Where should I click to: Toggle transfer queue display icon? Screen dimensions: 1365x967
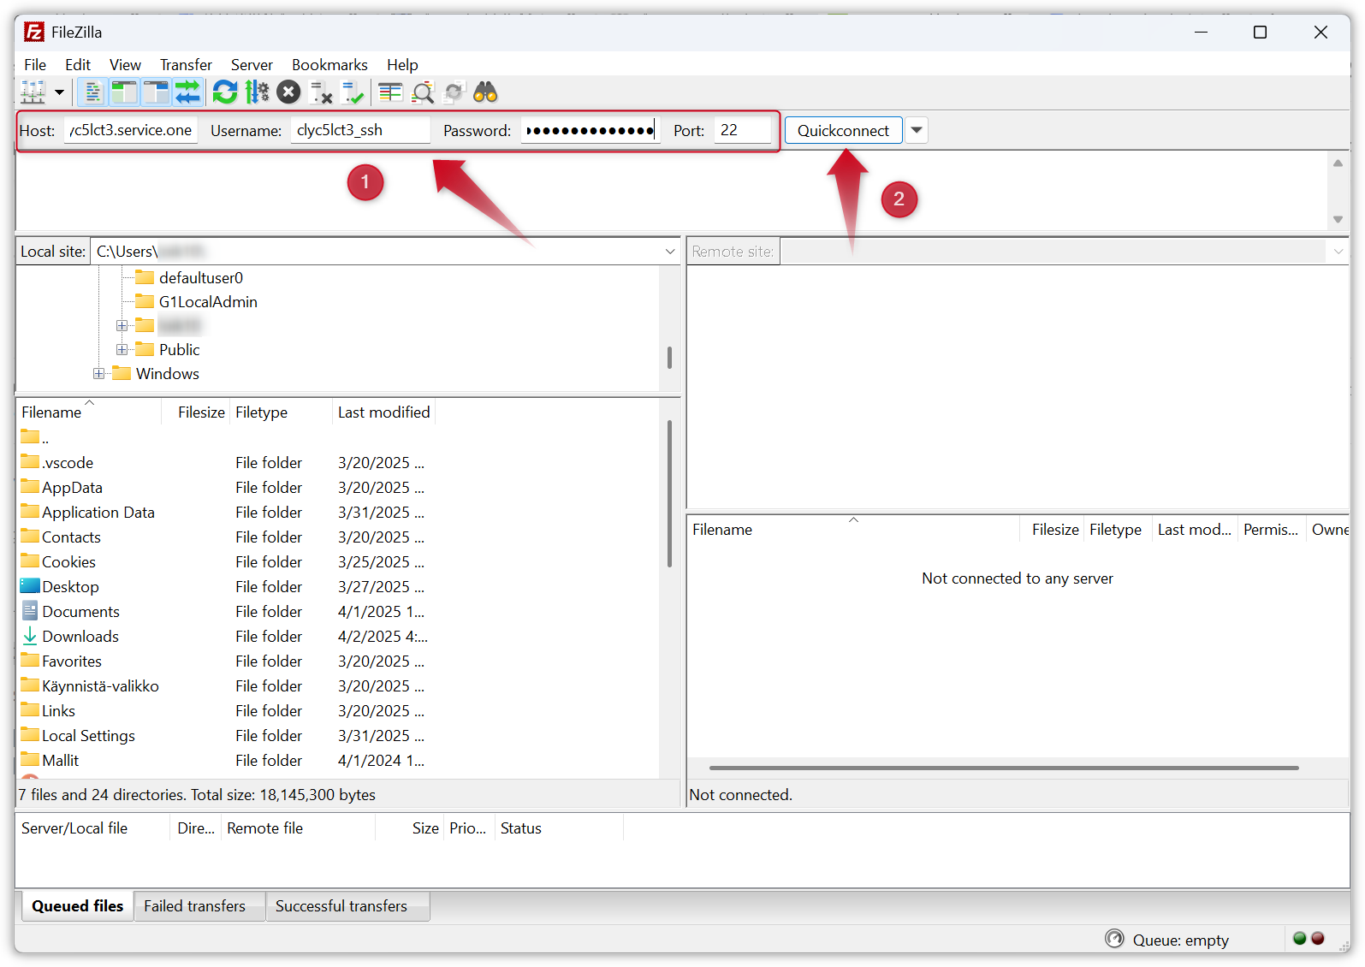[187, 92]
